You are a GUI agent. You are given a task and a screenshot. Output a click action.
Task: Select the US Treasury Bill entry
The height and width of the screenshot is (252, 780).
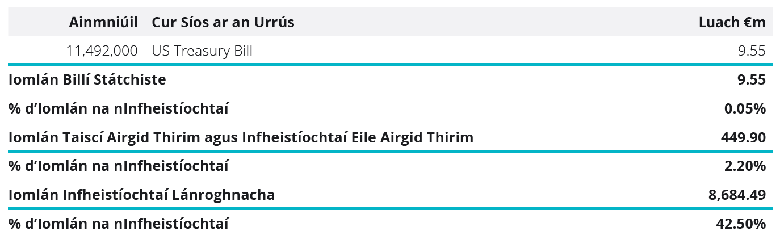[202, 51]
